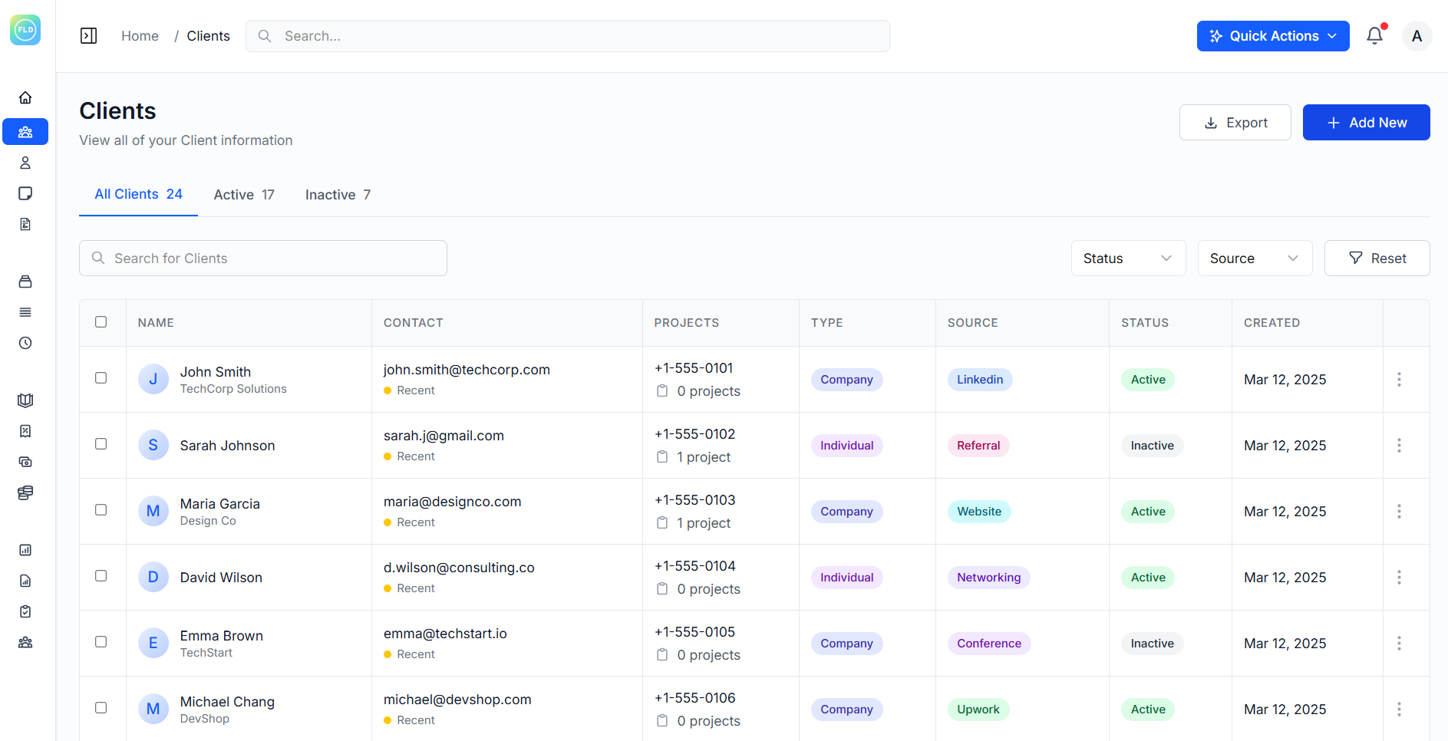Open the document icon in sidebar

25,224
